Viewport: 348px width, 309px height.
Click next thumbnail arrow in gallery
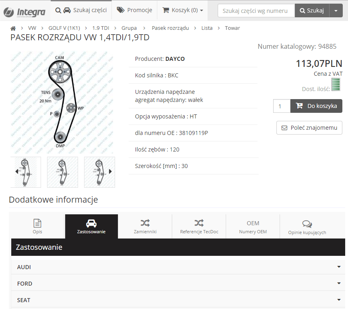[x=111, y=171]
